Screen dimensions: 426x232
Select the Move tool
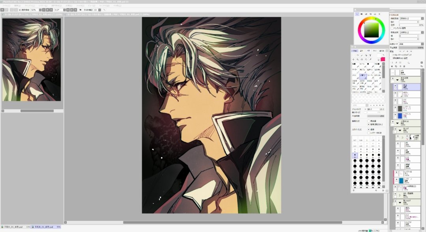click(353, 59)
